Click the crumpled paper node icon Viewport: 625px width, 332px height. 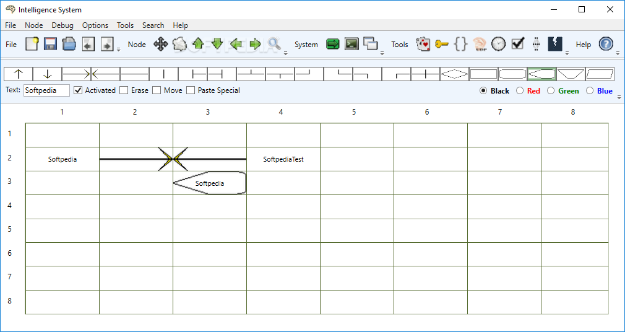point(179,44)
